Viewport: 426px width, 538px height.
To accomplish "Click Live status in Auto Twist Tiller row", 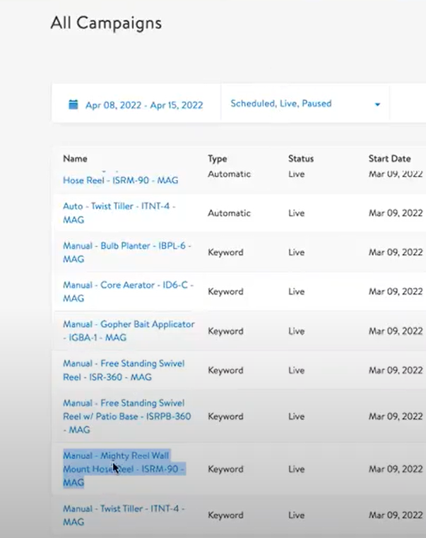I will tap(296, 213).
